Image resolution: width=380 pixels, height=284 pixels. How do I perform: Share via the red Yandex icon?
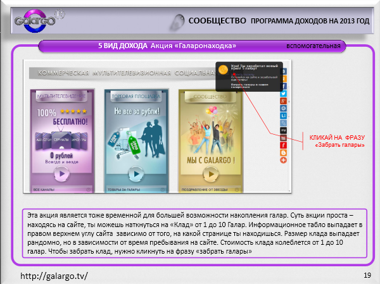[x=284, y=145]
